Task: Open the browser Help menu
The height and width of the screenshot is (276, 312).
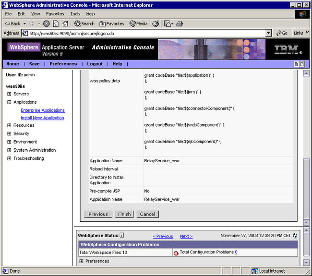Action: point(90,14)
